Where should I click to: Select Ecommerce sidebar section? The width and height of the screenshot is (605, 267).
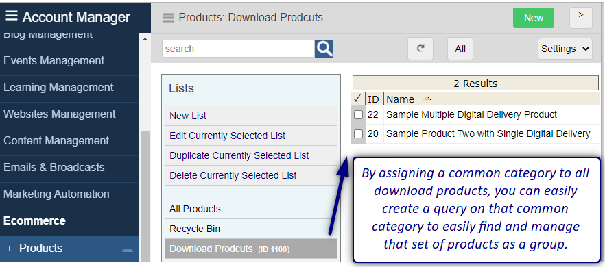click(x=35, y=220)
